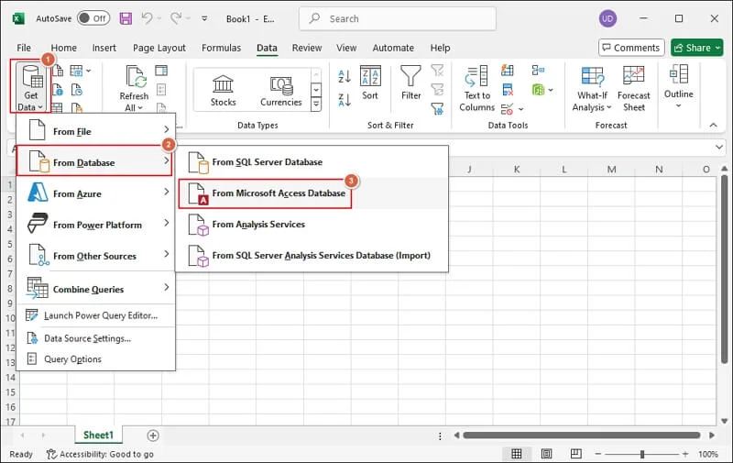Switch to Page Break Preview icon
The image size is (733, 463).
(x=576, y=454)
